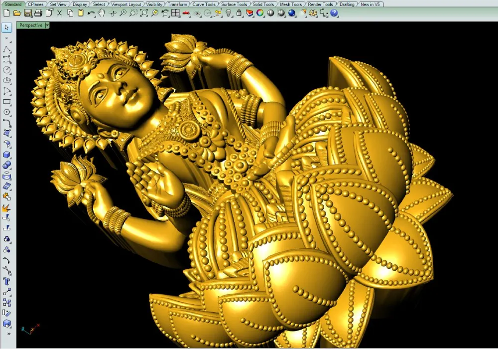Choose the Box solid tool
Image resolution: width=498 pixels, height=349 pixels.
click(x=6, y=155)
